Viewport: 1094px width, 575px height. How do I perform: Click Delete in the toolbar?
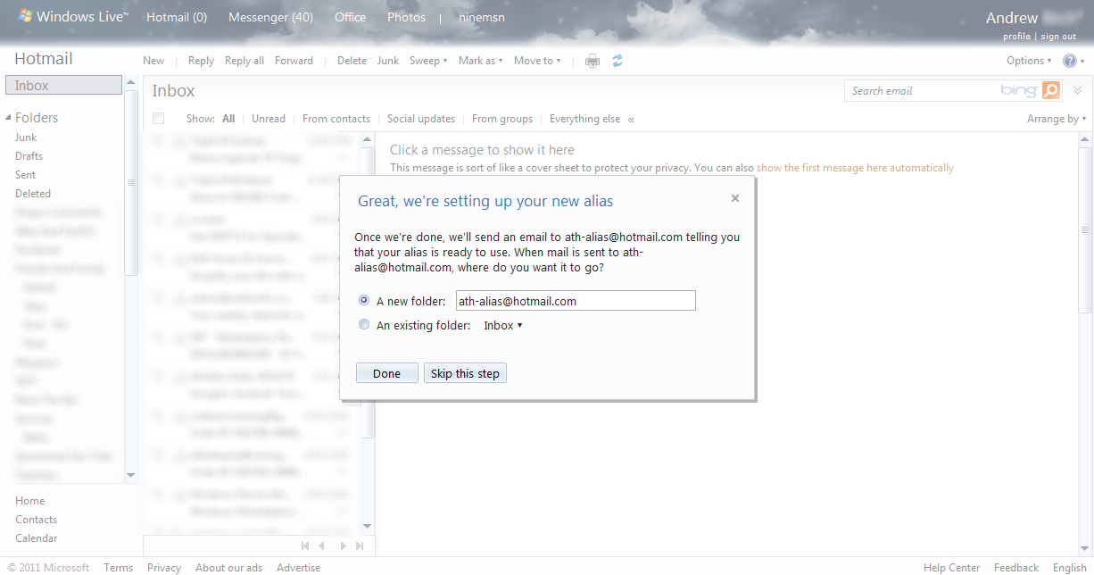click(x=352, y=61)
